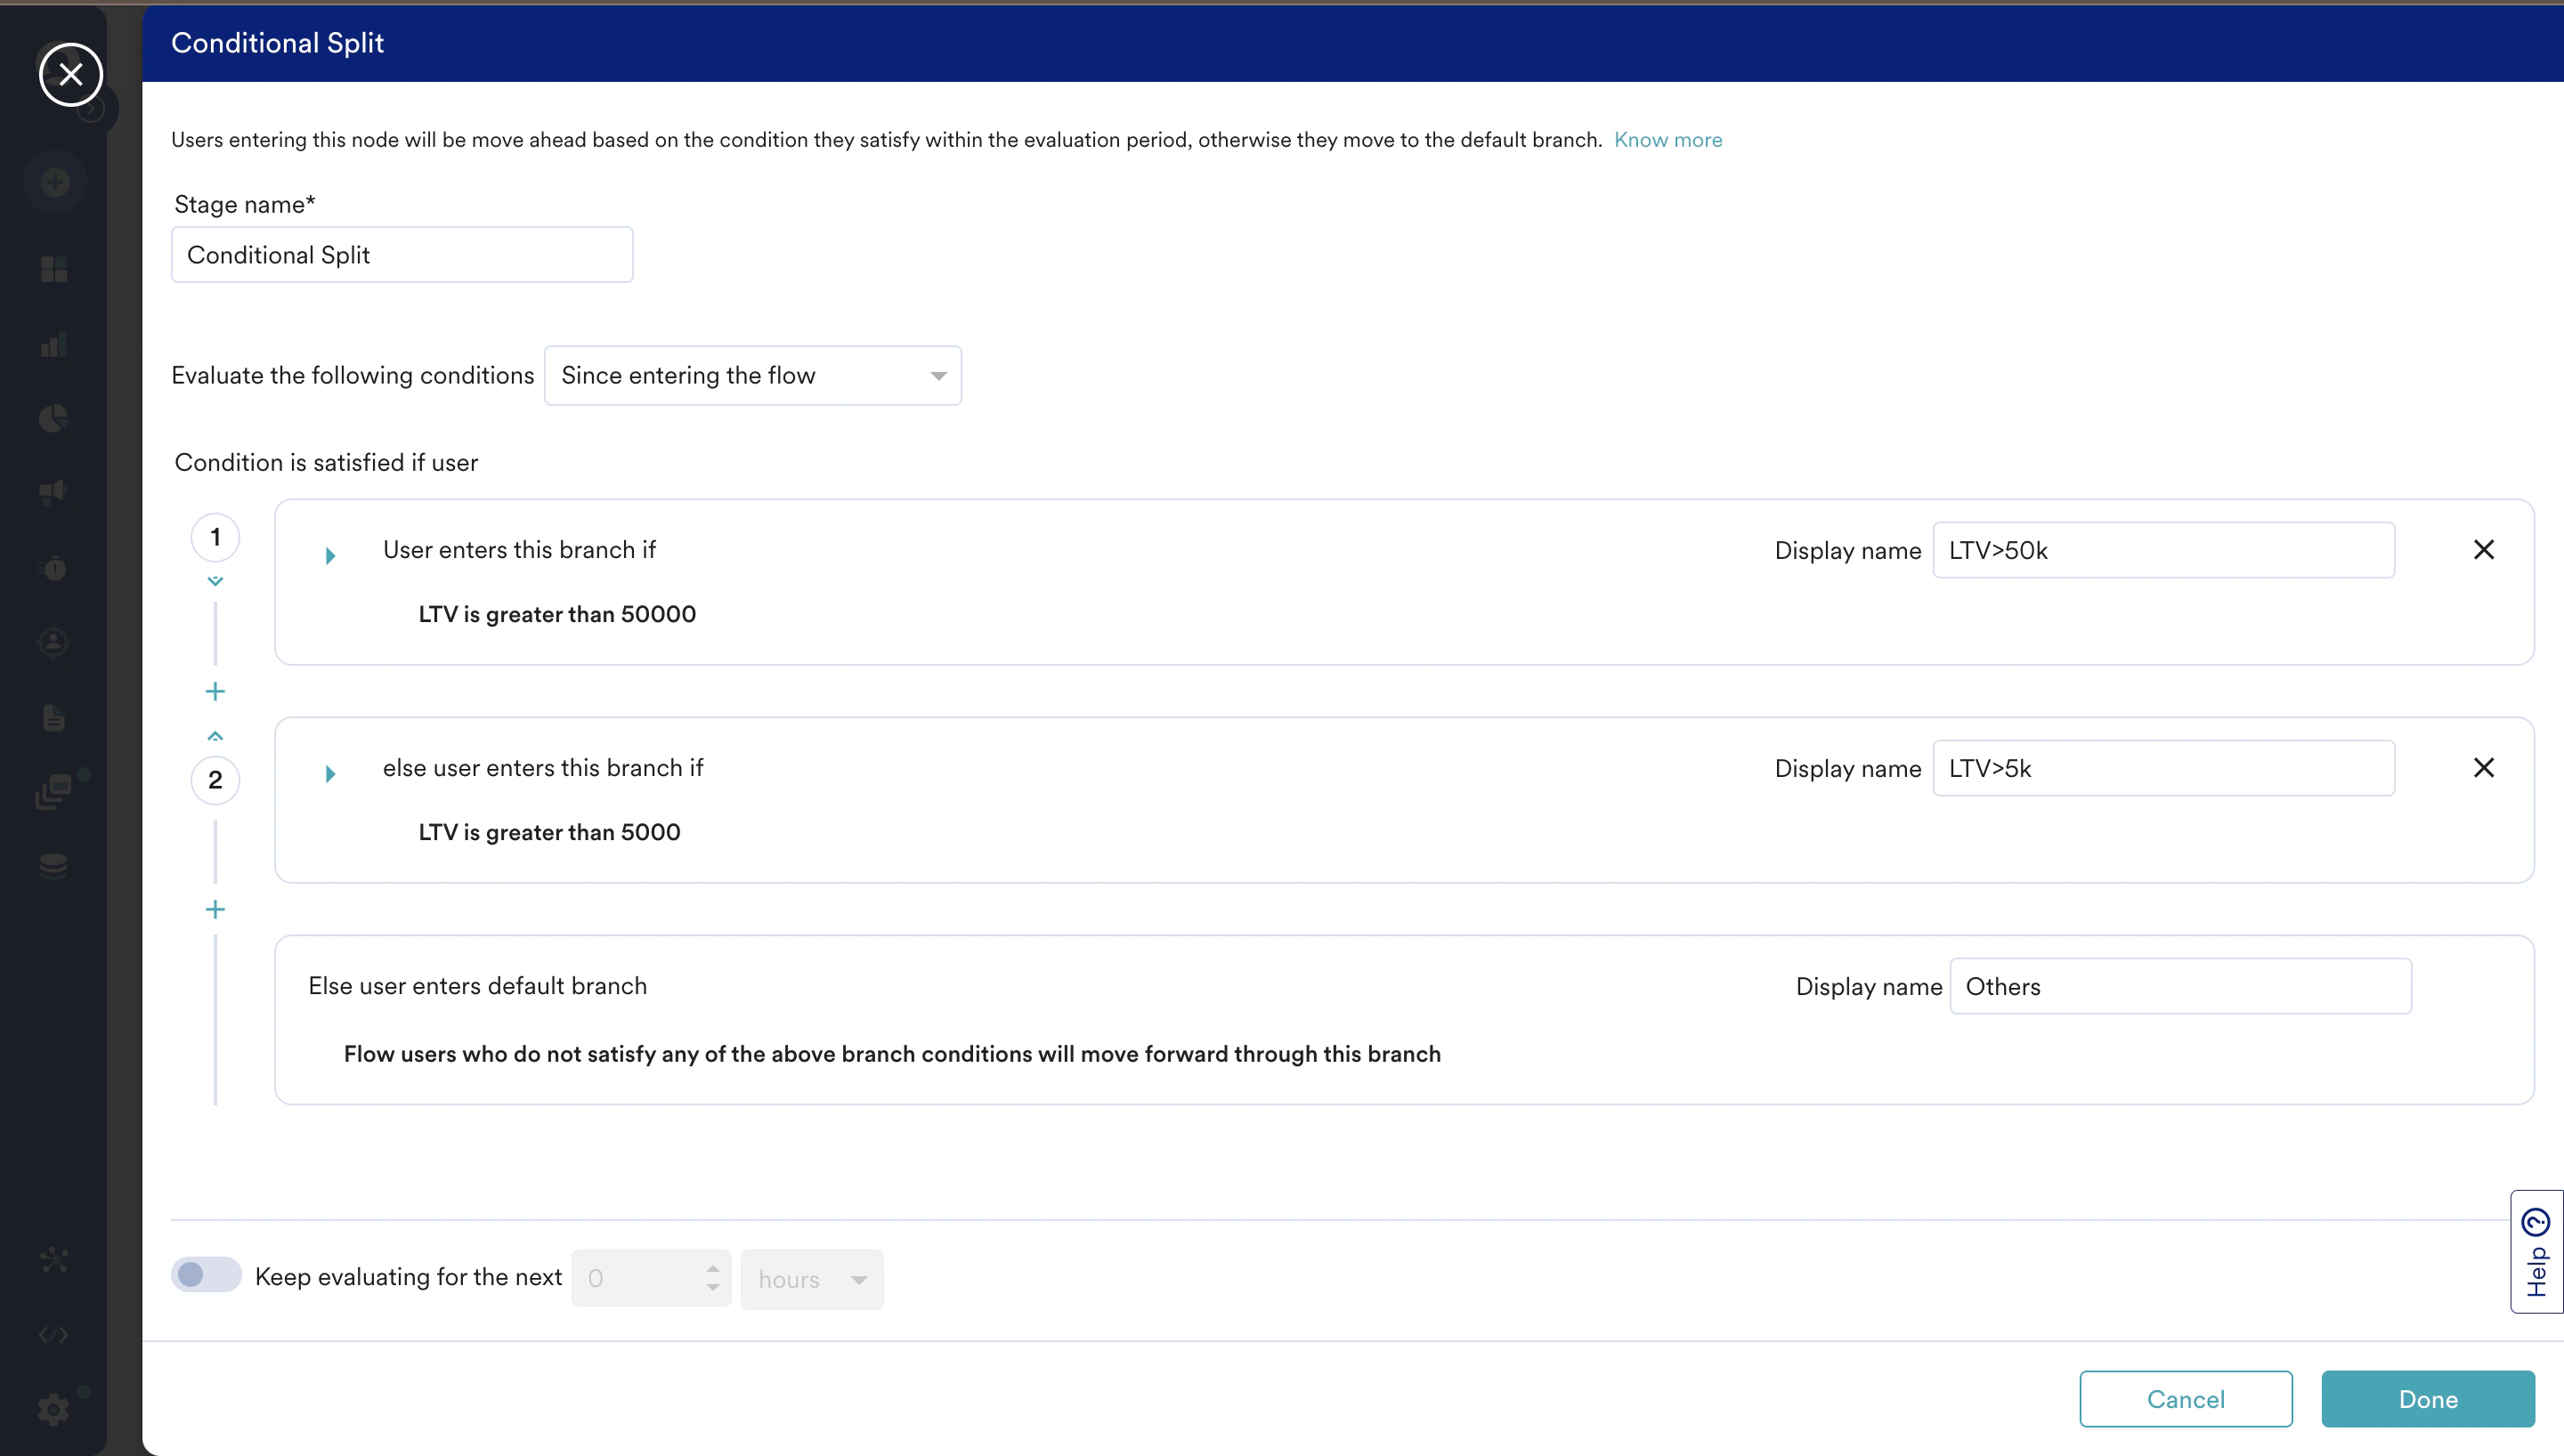The width and height of the screenshot is (2564, 1456).
Task: Click the Stage name input field
Action: 402,255
